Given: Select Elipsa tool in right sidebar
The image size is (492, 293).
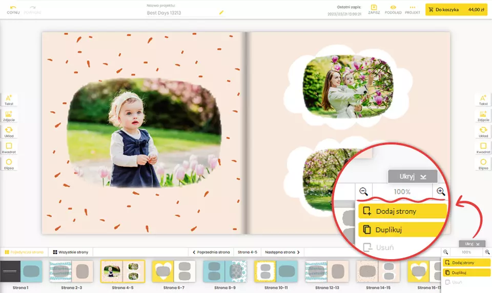Looking at the screenshot, I should (483, 164).
